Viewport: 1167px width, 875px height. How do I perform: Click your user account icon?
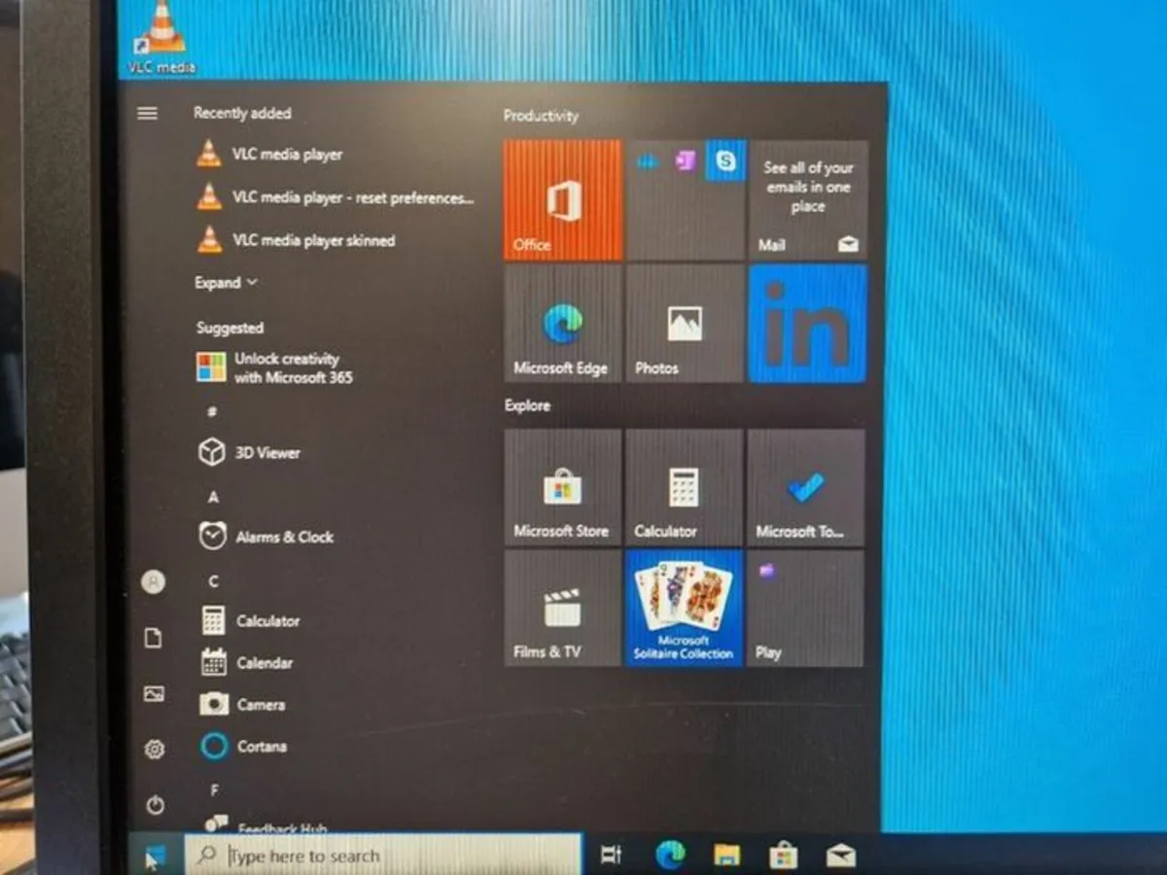point(154,581)
